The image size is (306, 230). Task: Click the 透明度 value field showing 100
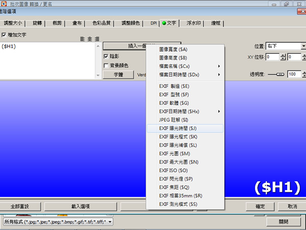294,74
